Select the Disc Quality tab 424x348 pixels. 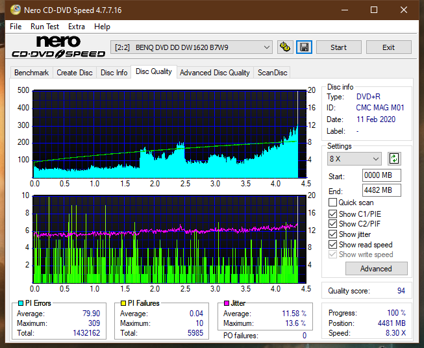(x=154, y=71)
